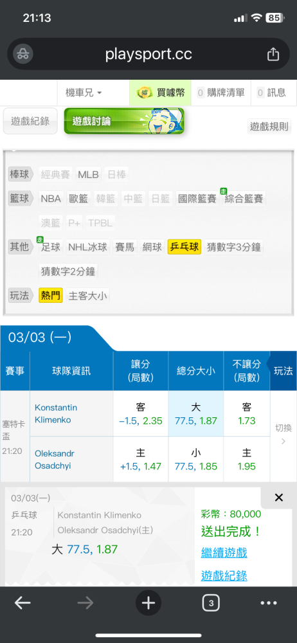Tap 繼續遊戲 continue link
Screen dimensions: 297x643
pyautogui.click(x=224, y=552)
